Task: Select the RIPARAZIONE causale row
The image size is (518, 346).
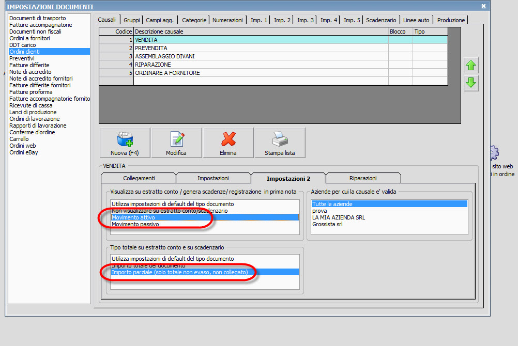Action: [x=273, y=65]
